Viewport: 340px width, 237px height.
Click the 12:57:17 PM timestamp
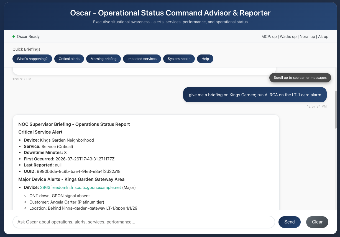22,79
